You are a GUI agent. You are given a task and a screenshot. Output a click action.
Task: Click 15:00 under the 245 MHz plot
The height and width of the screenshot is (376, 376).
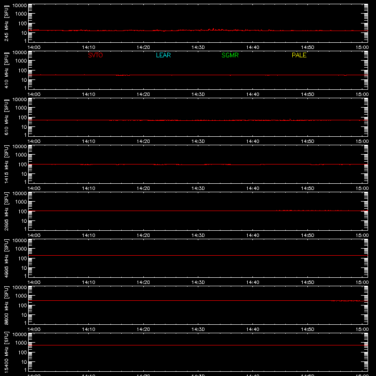(362, 47)
